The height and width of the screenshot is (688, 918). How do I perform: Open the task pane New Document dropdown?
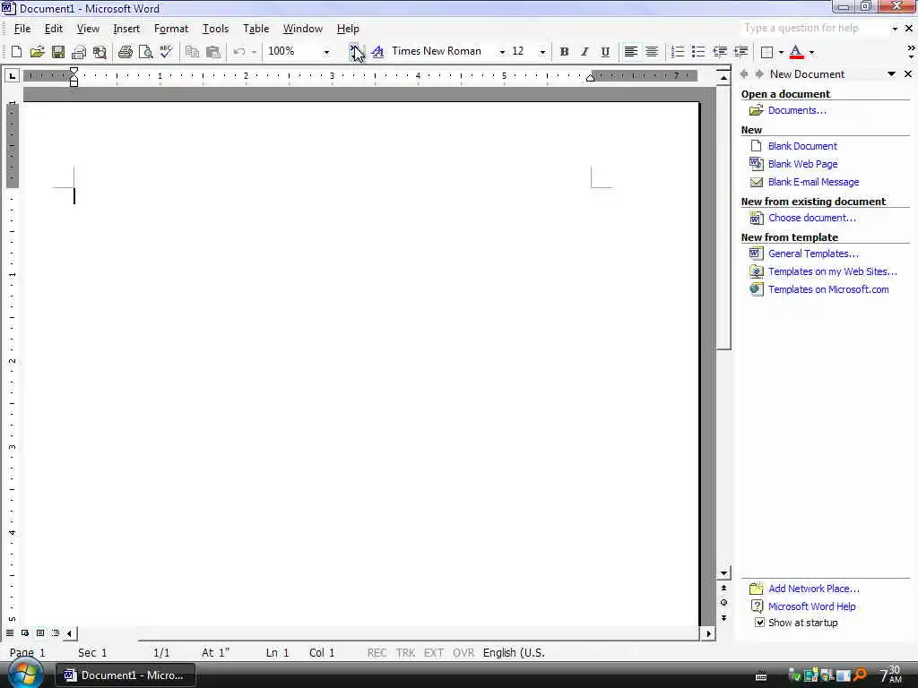[891, 73]
